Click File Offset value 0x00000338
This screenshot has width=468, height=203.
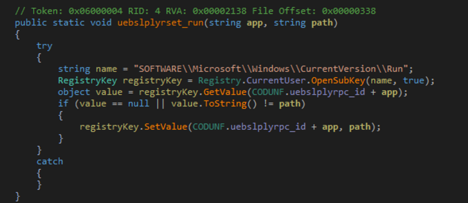349,12
